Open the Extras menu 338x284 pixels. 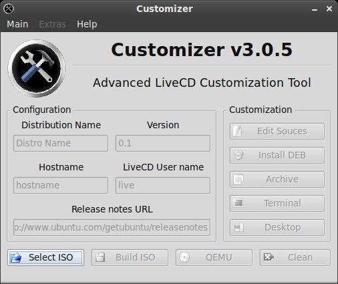coord(52,24)
